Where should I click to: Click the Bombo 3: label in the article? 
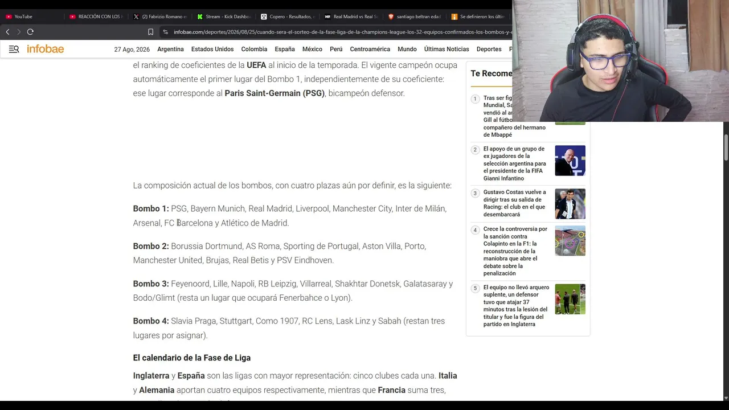pyautogui.click(x=151, y=284)
